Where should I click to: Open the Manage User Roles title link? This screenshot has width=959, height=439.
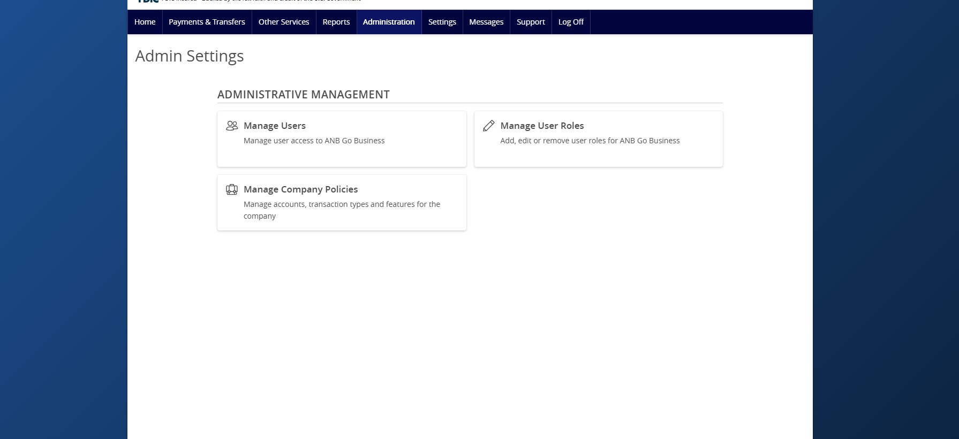542,126
